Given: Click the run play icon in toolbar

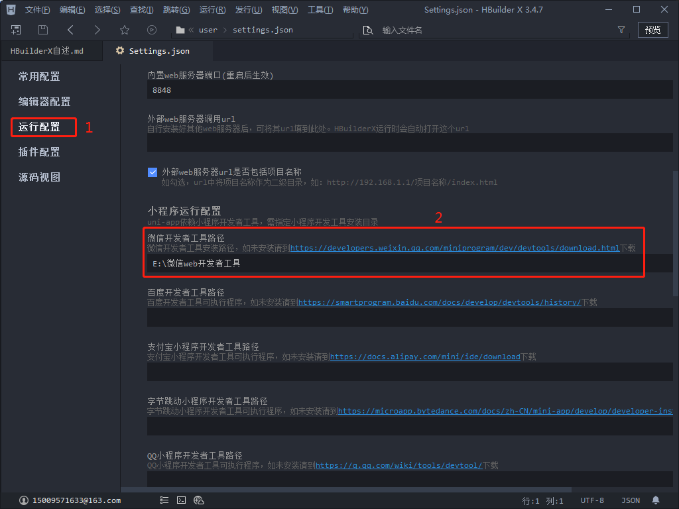Looking at the screenshot, I should click(x=152, y=30).
